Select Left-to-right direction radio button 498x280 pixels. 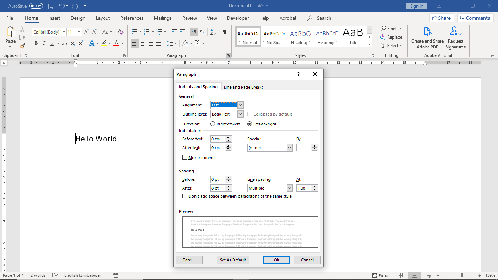(249, 124)
